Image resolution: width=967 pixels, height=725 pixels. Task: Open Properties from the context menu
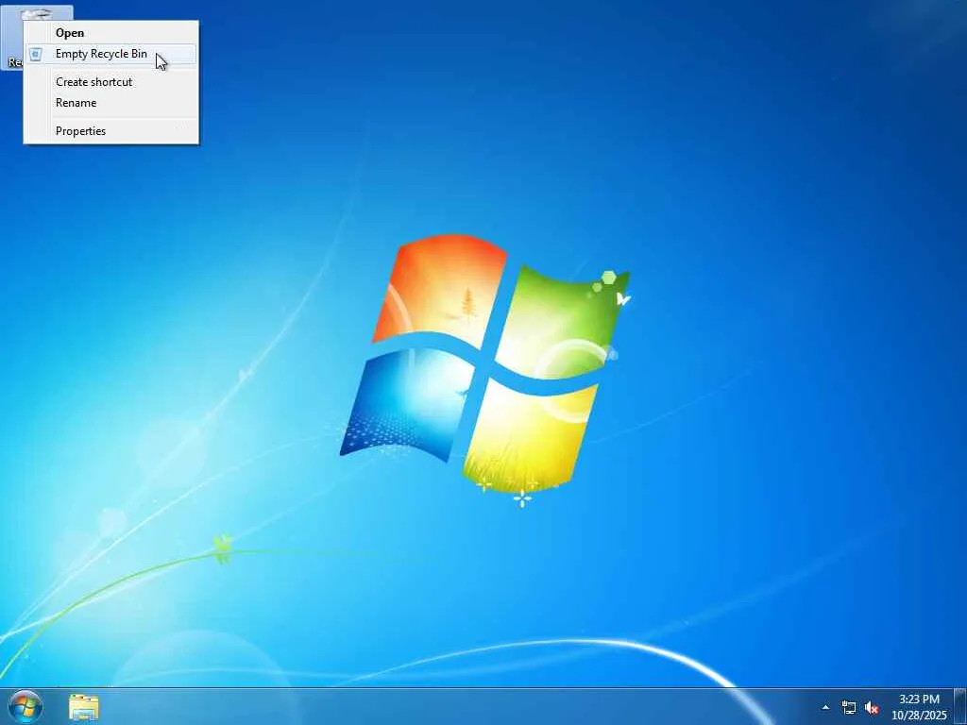tap(111, 130)
